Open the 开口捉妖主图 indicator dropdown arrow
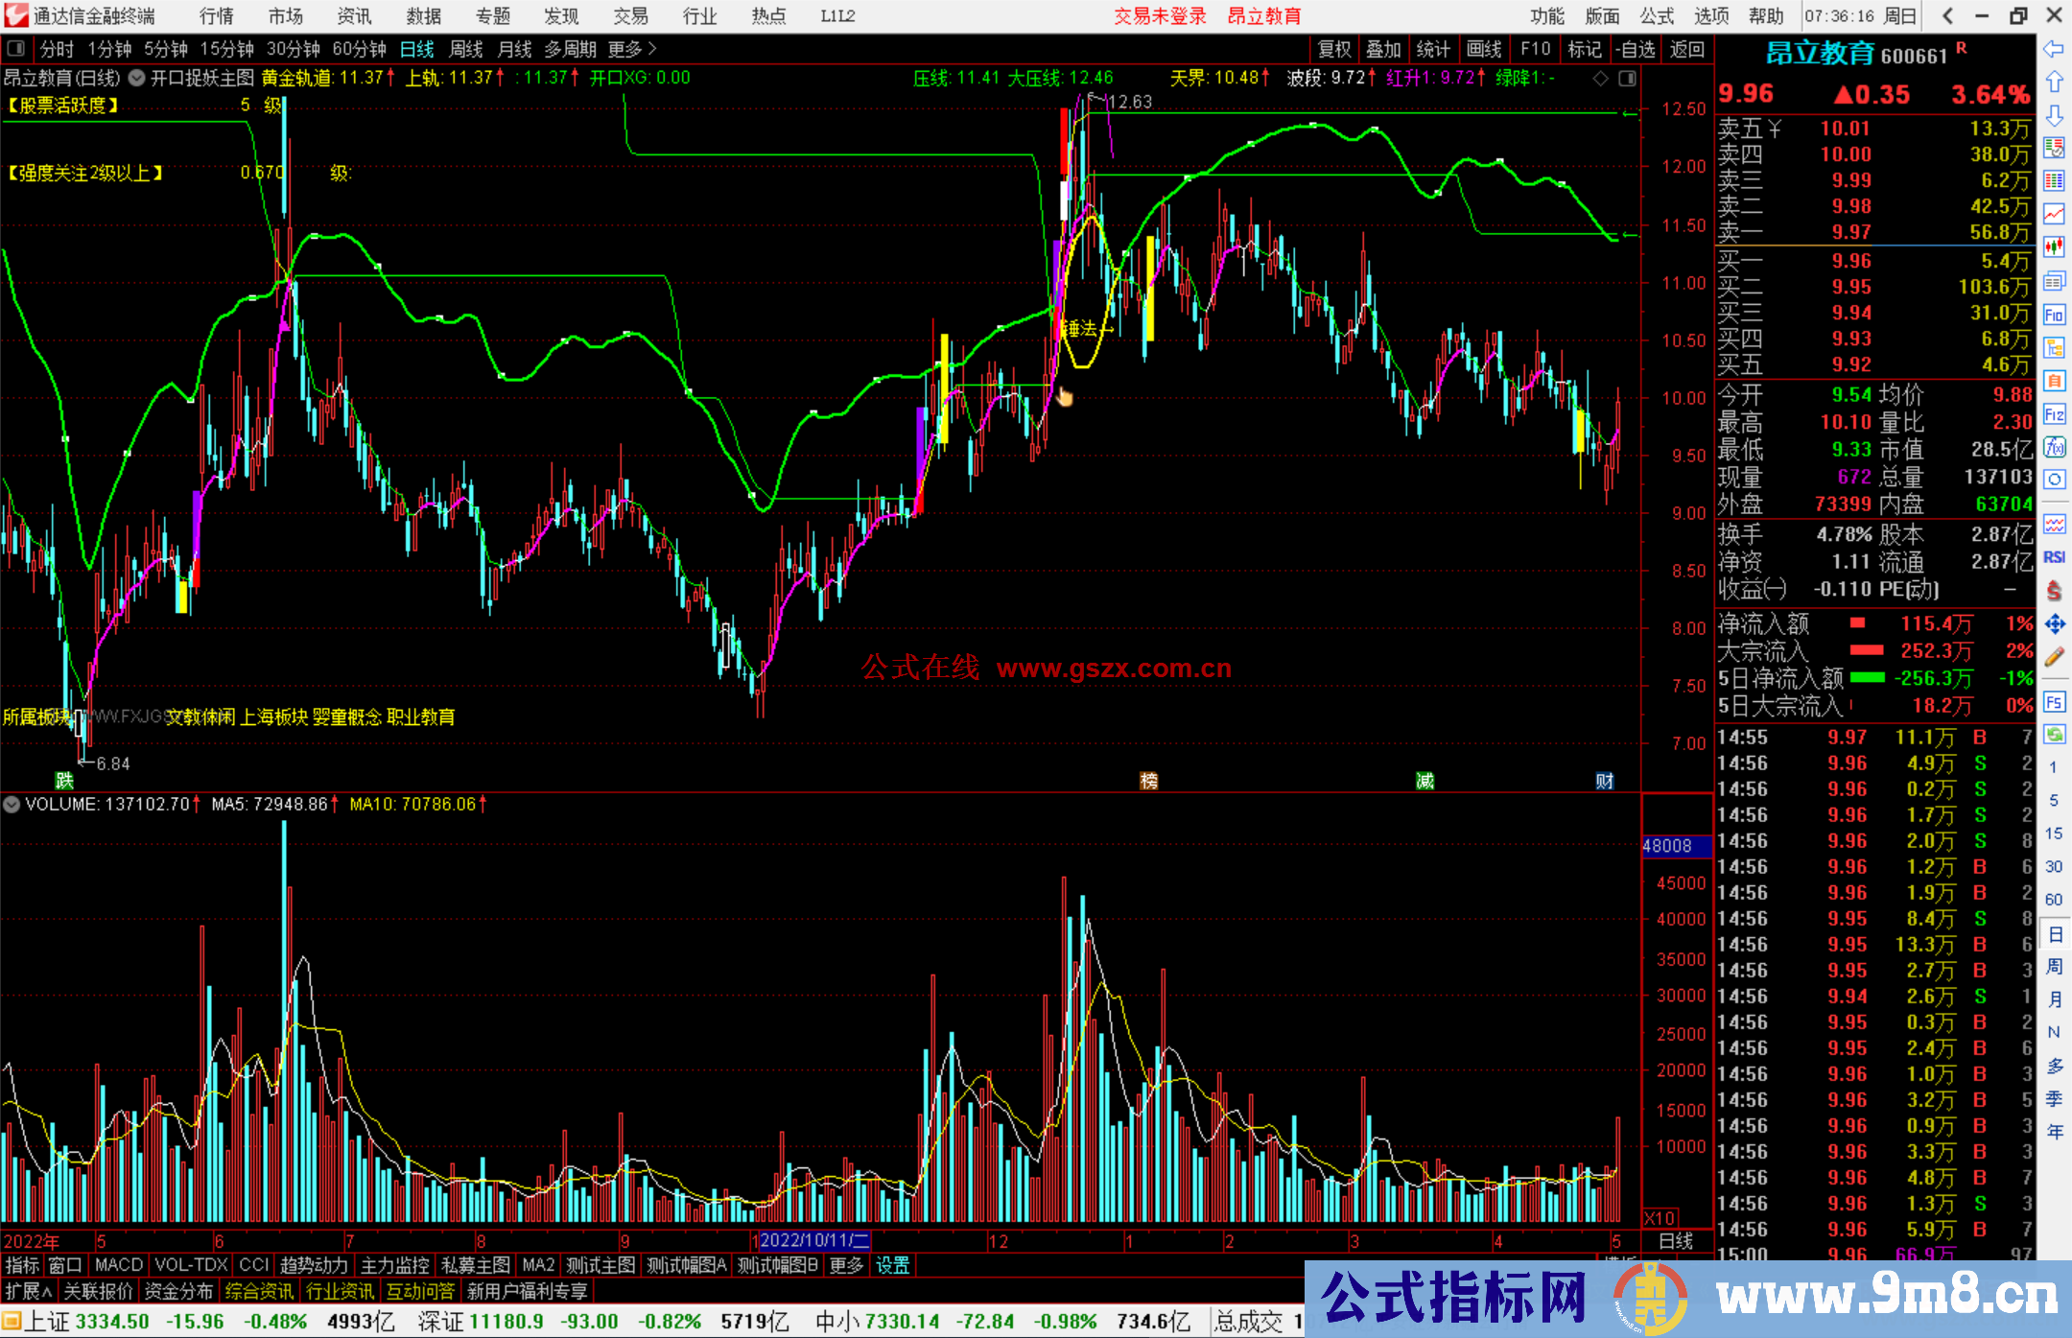The image size is (2072, 1338). 136,78
